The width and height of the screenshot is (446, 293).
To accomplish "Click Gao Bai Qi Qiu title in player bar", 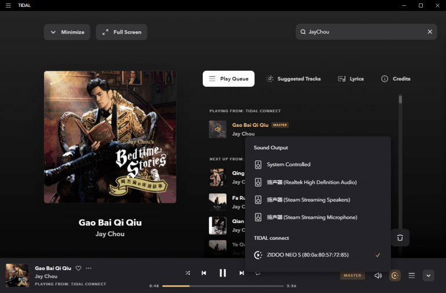I will (x=53, y=268).
